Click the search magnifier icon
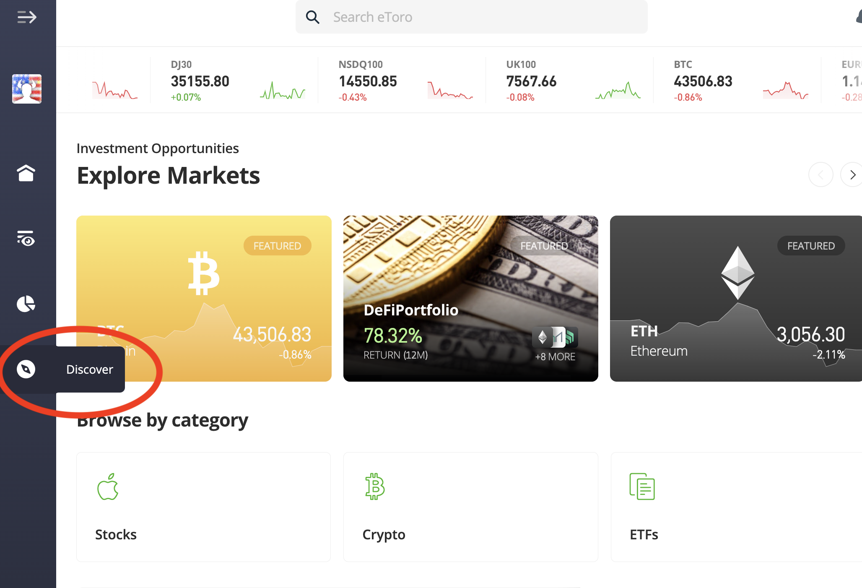This screenshot has width=862, height=588. 313,17
